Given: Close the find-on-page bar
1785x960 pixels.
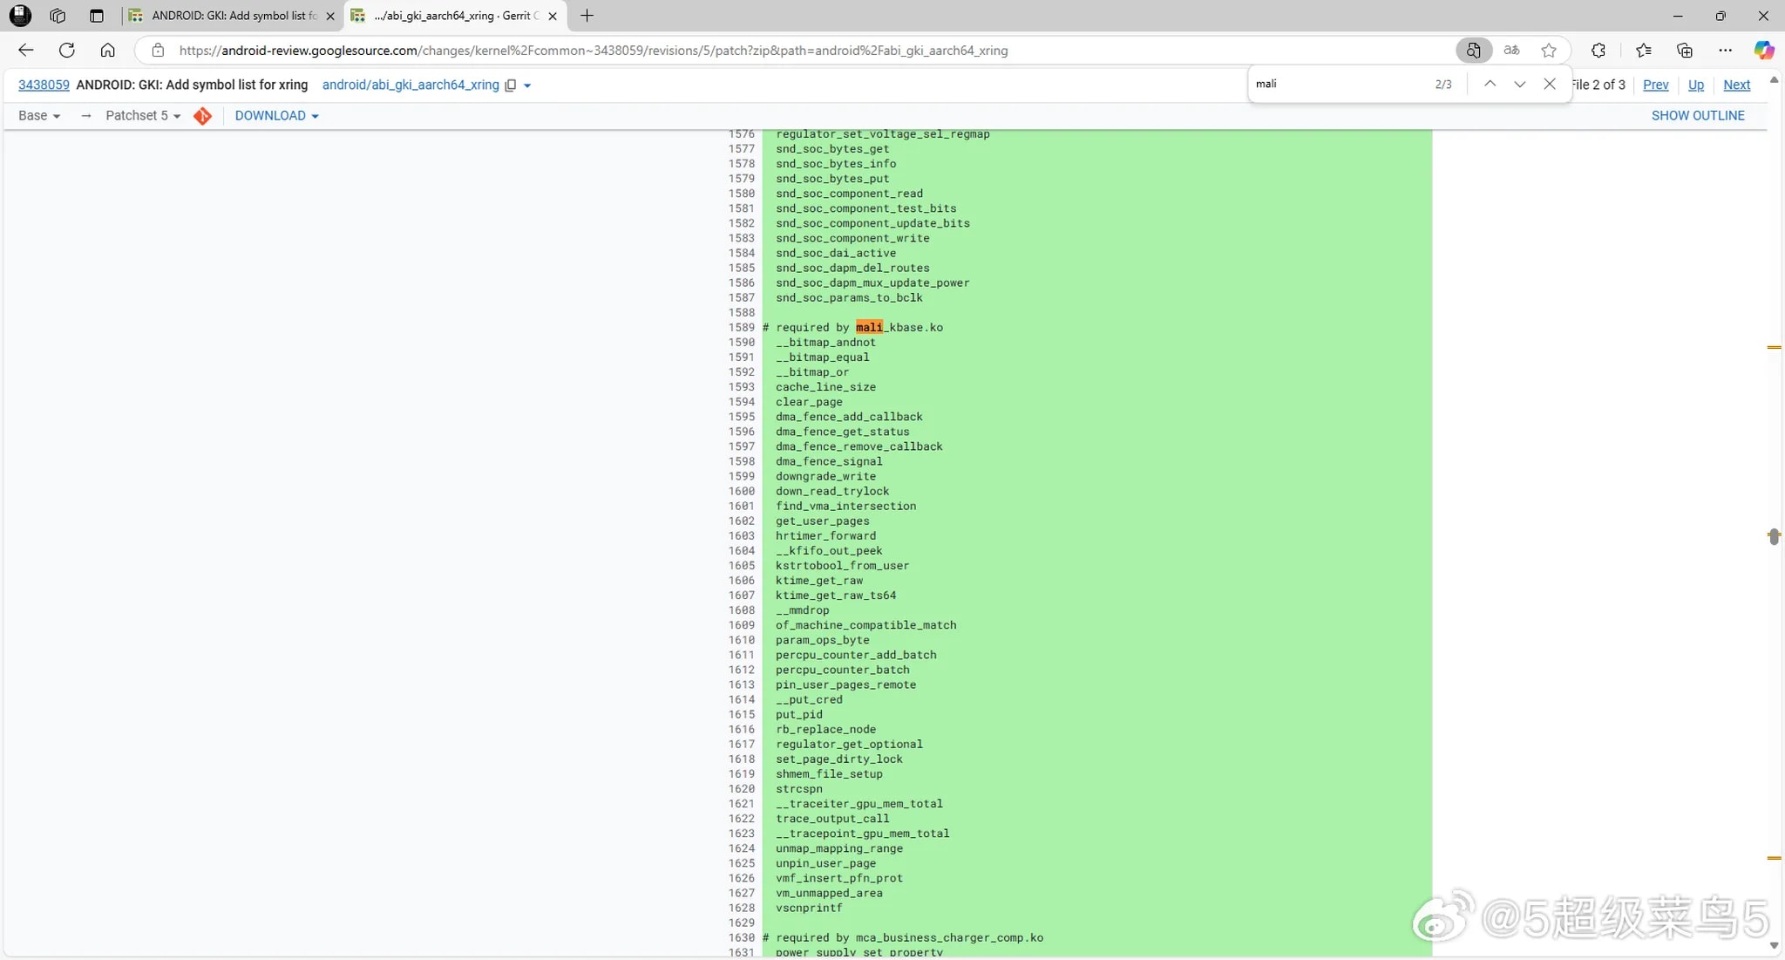Looking at the screenshot, I should tap(1549, 84).
